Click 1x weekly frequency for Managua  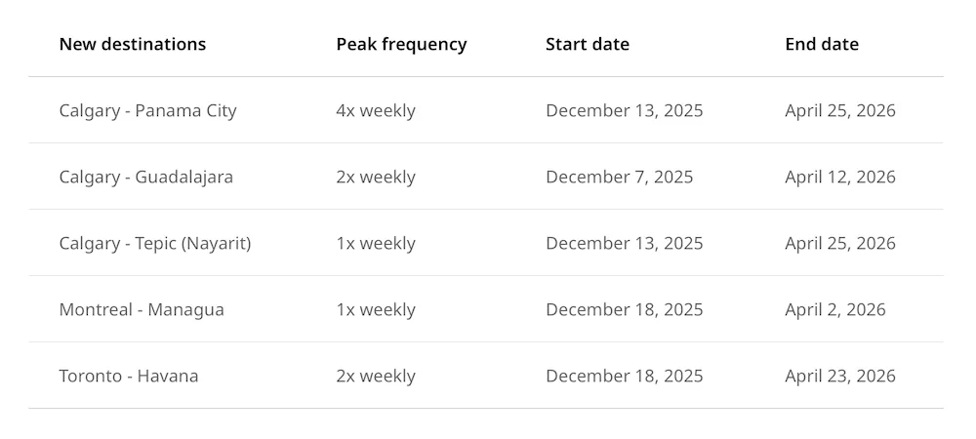pos(376,309)
